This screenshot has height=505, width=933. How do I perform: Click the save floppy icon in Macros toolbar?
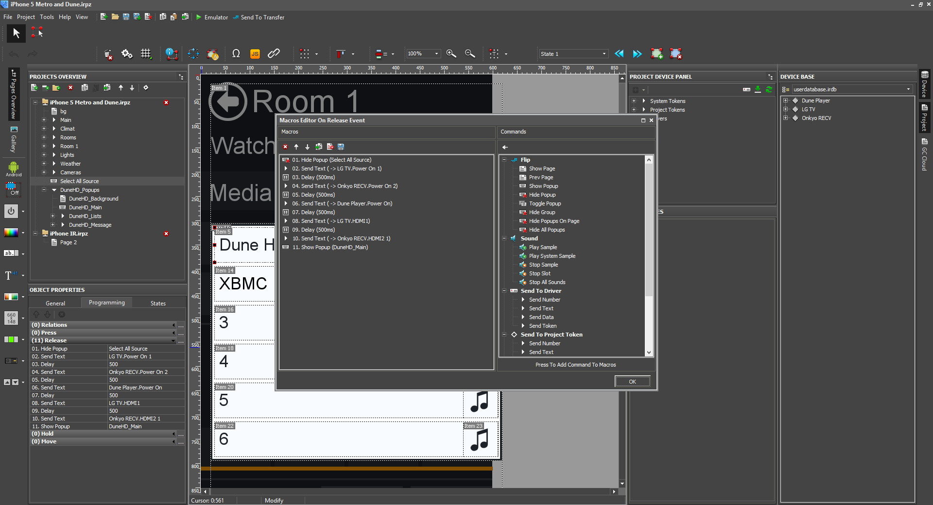(x=341, y=147)
